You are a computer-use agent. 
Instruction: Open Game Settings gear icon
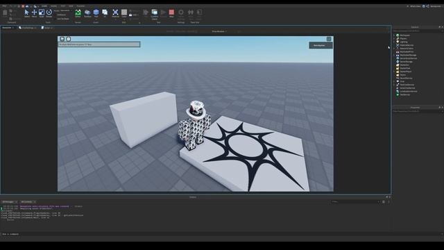pos(181,13)
